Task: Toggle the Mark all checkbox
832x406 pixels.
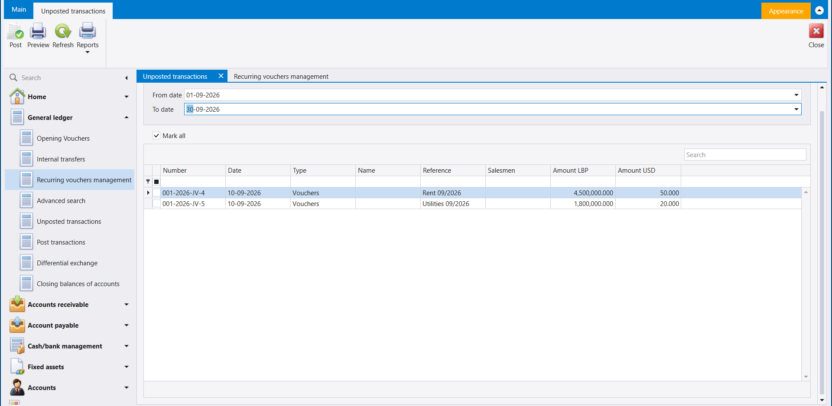Action: (156, 135)
